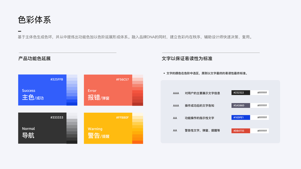Choose the yellow #FFBB0F Warning color card

click(x=108, y=128)
